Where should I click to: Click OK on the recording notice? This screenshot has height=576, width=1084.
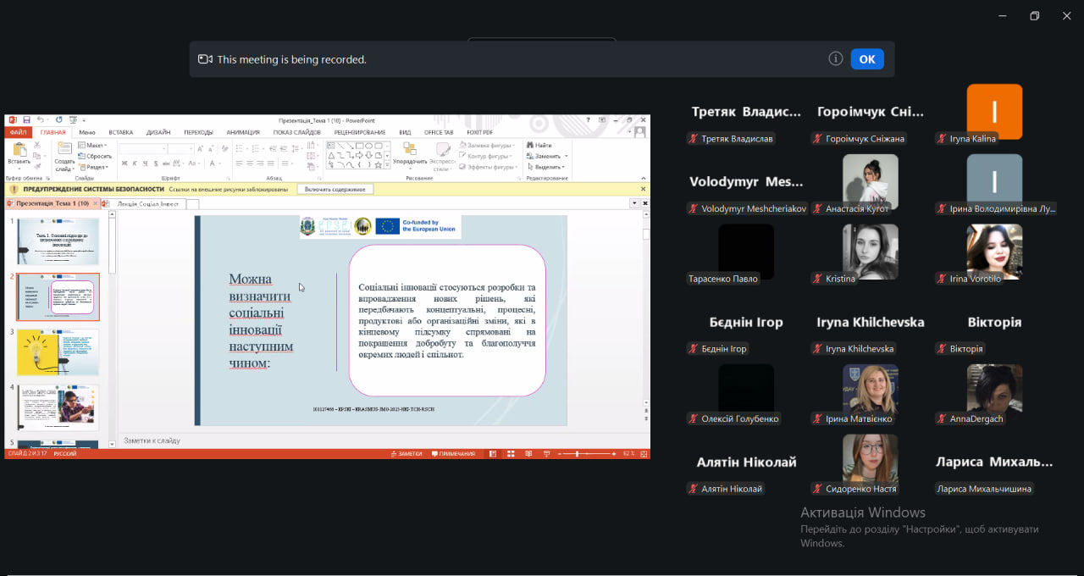pyautogui.click(x=867, y=58)
